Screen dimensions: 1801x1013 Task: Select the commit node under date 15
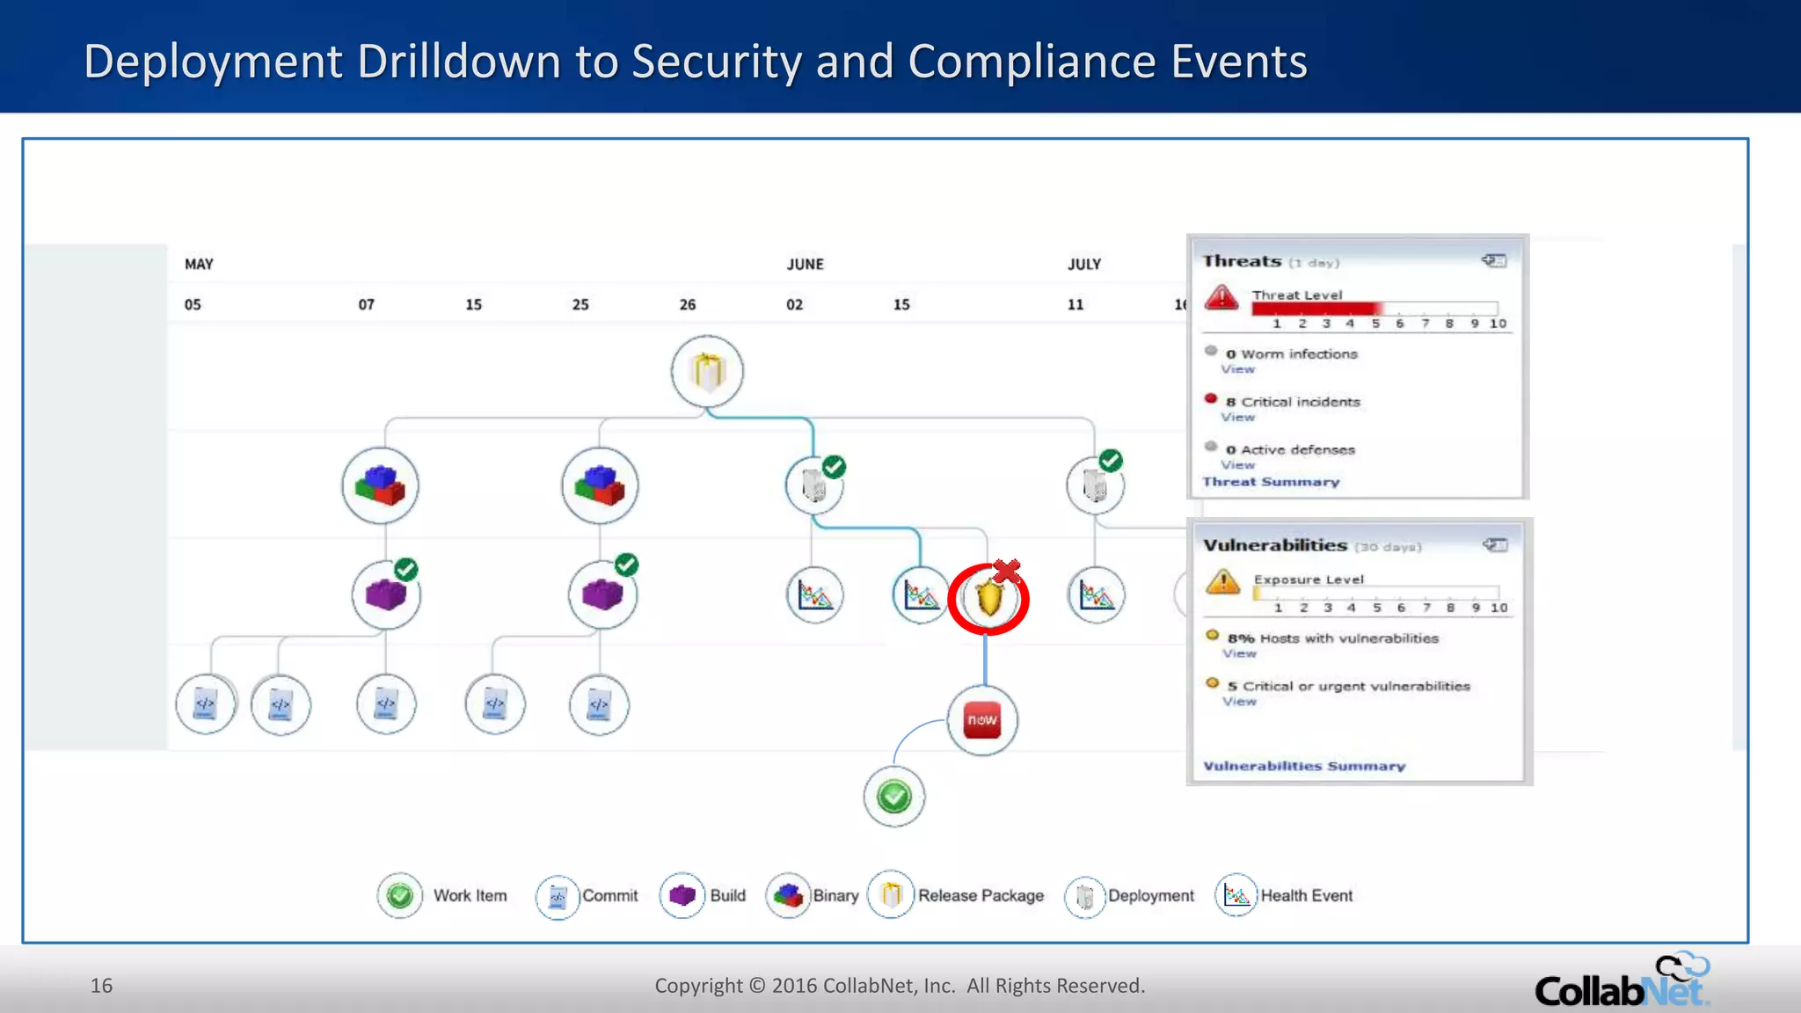click(x=495, y=704)
